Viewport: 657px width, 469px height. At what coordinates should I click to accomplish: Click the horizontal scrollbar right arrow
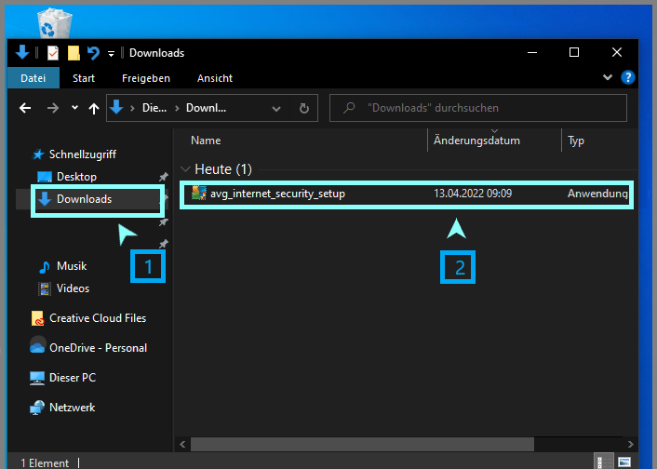tap(631, 444)
